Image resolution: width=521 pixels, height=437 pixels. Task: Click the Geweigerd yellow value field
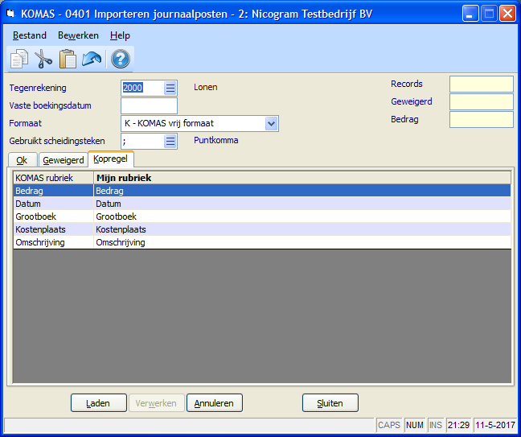click(481, 101)
